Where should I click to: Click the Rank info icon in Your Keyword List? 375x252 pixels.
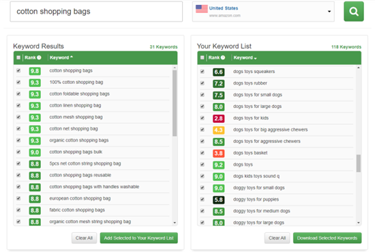(223, 57)
